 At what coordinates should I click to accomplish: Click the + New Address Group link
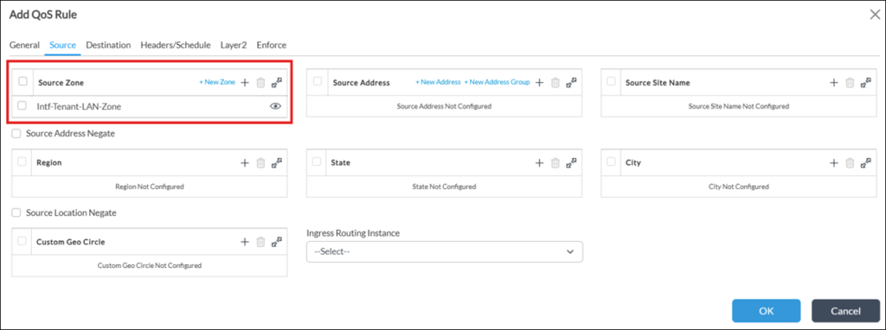pos(498,82)
